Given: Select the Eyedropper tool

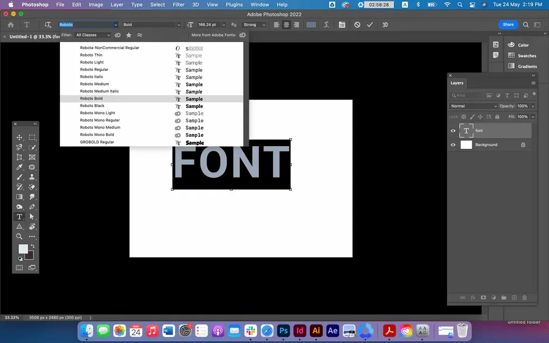Looking at the screenshot, I should [x=18, y=167].
